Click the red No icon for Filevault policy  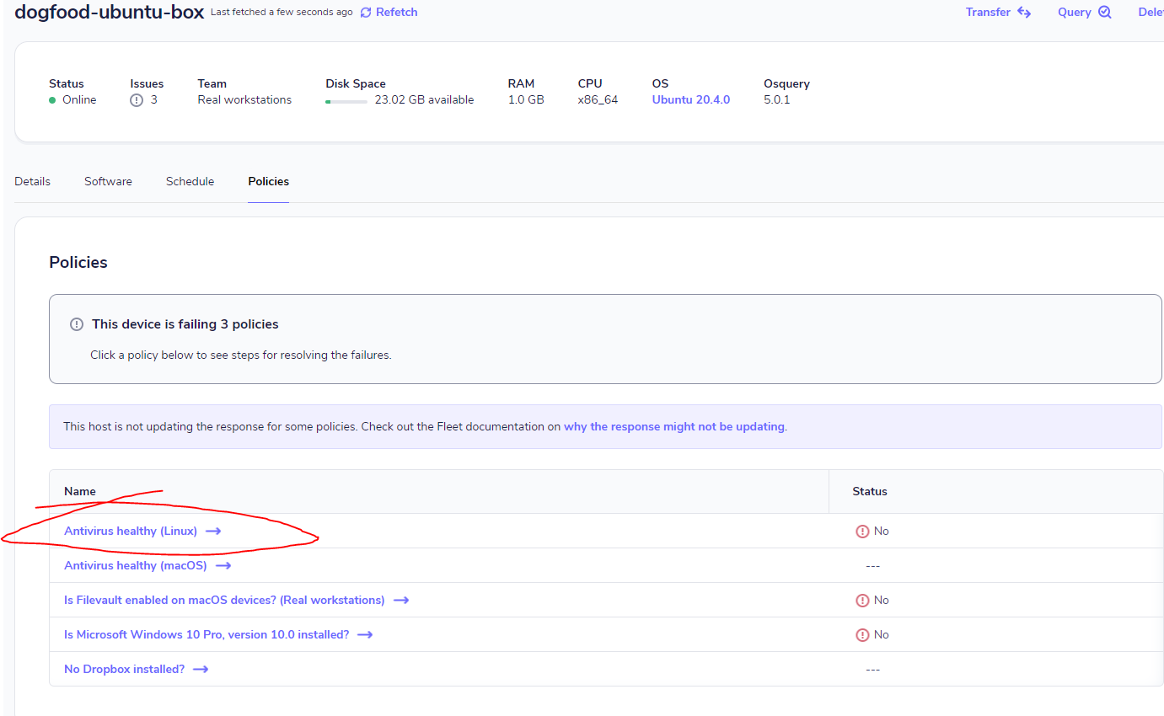[x=862, y=601]
